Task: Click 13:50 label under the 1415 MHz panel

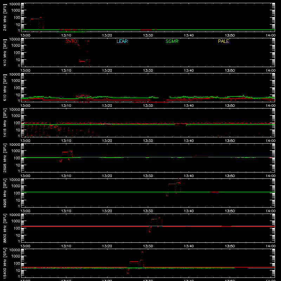Action: pyautogui.click(x=230, y=141)
